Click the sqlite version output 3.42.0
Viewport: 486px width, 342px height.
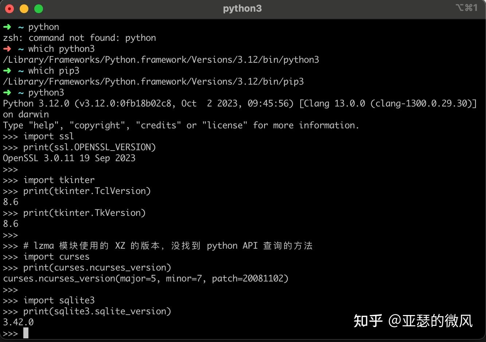(x=18, y=322)
